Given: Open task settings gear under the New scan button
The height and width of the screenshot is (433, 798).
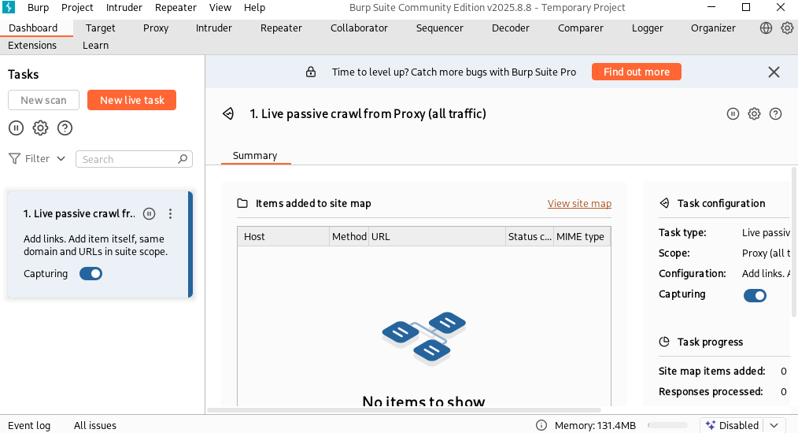Looking at the screenshot, I should (41, 128).
